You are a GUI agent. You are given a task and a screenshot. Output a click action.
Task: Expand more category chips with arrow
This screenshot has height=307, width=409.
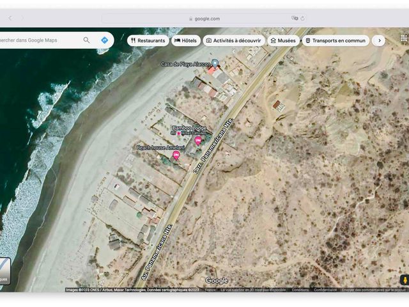point(379,40)
